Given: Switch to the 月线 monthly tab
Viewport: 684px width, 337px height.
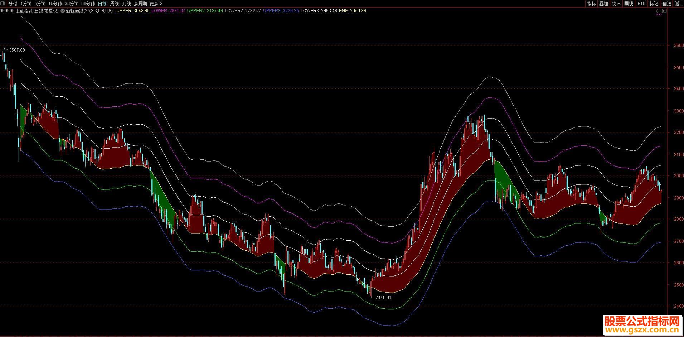Looking at the screenshot, I should click(x=127, y=4).
